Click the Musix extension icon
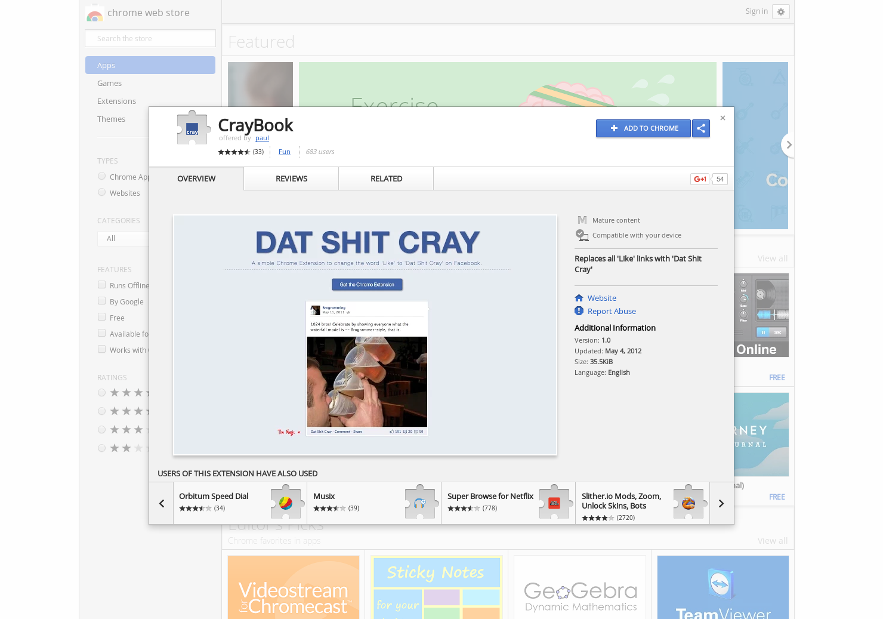This screenshot has width=883, height=619. coord(421,503)
